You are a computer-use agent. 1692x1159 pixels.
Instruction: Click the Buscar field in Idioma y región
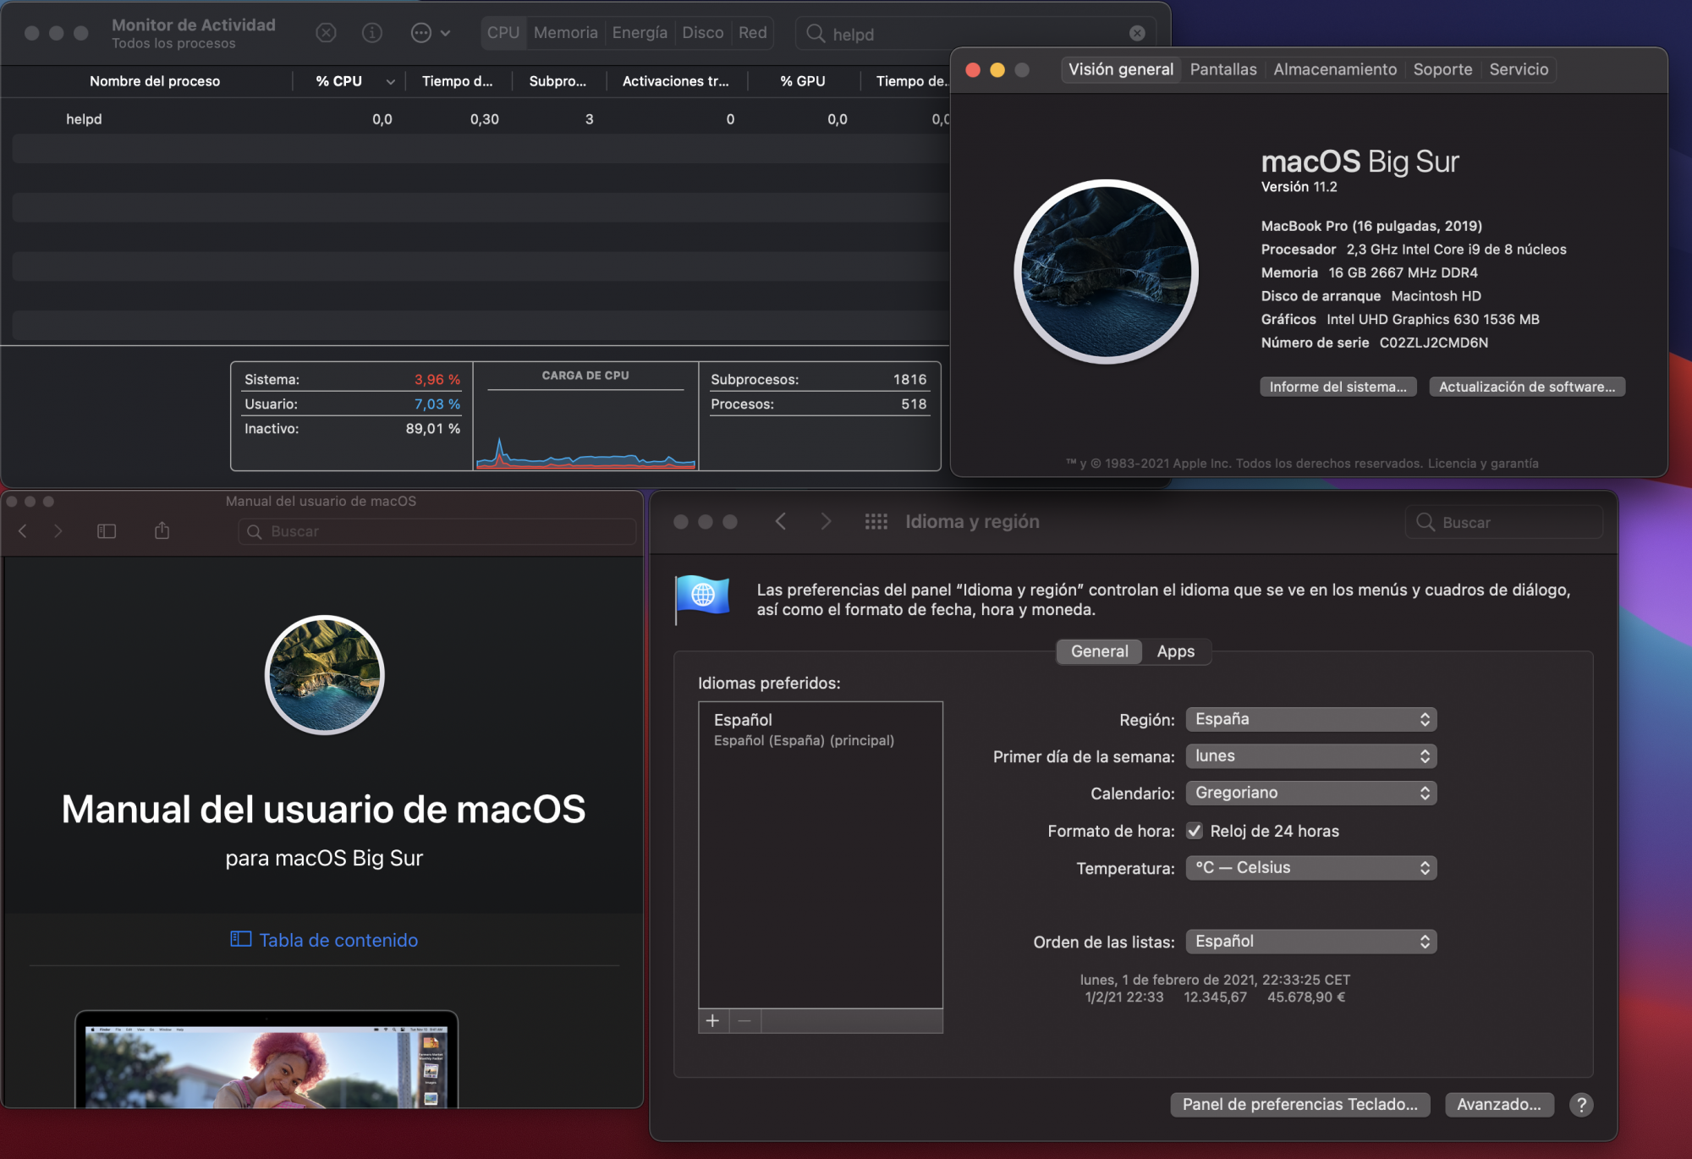(1504, 522)
